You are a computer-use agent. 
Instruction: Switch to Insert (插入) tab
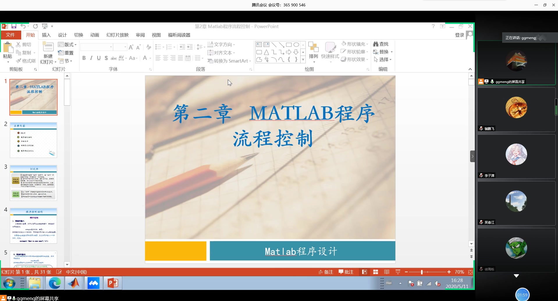[46, 35]
